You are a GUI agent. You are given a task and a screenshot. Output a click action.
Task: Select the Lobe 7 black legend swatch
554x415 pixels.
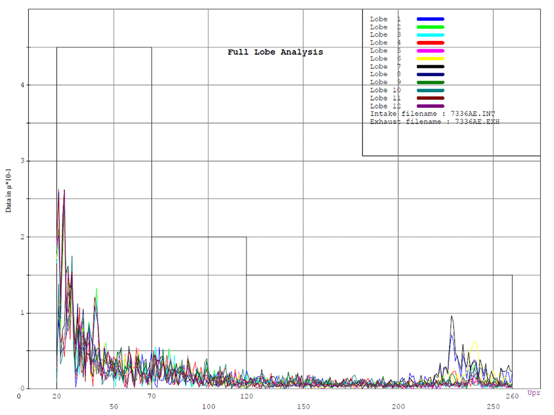point(430,66)
